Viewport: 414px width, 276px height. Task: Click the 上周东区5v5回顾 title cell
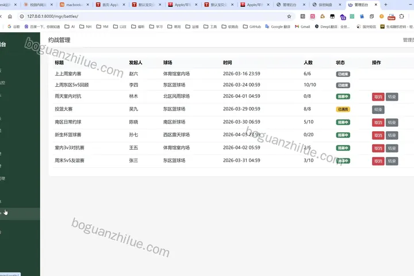(x=71, y=85)
